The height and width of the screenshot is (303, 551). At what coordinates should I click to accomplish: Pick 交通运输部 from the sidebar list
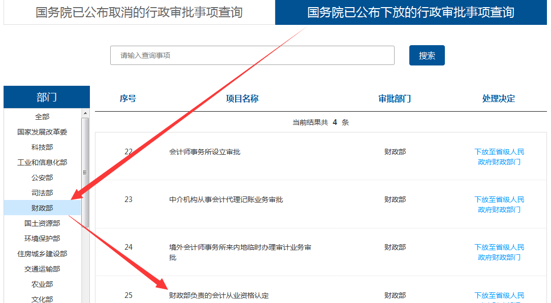[42, 269]
